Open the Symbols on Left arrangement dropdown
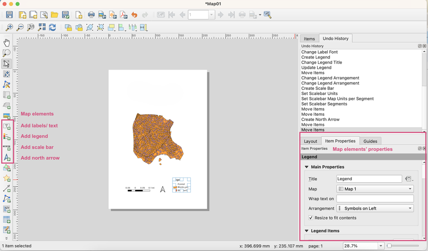Screen dimensions: 428x251 pos(375,209)
